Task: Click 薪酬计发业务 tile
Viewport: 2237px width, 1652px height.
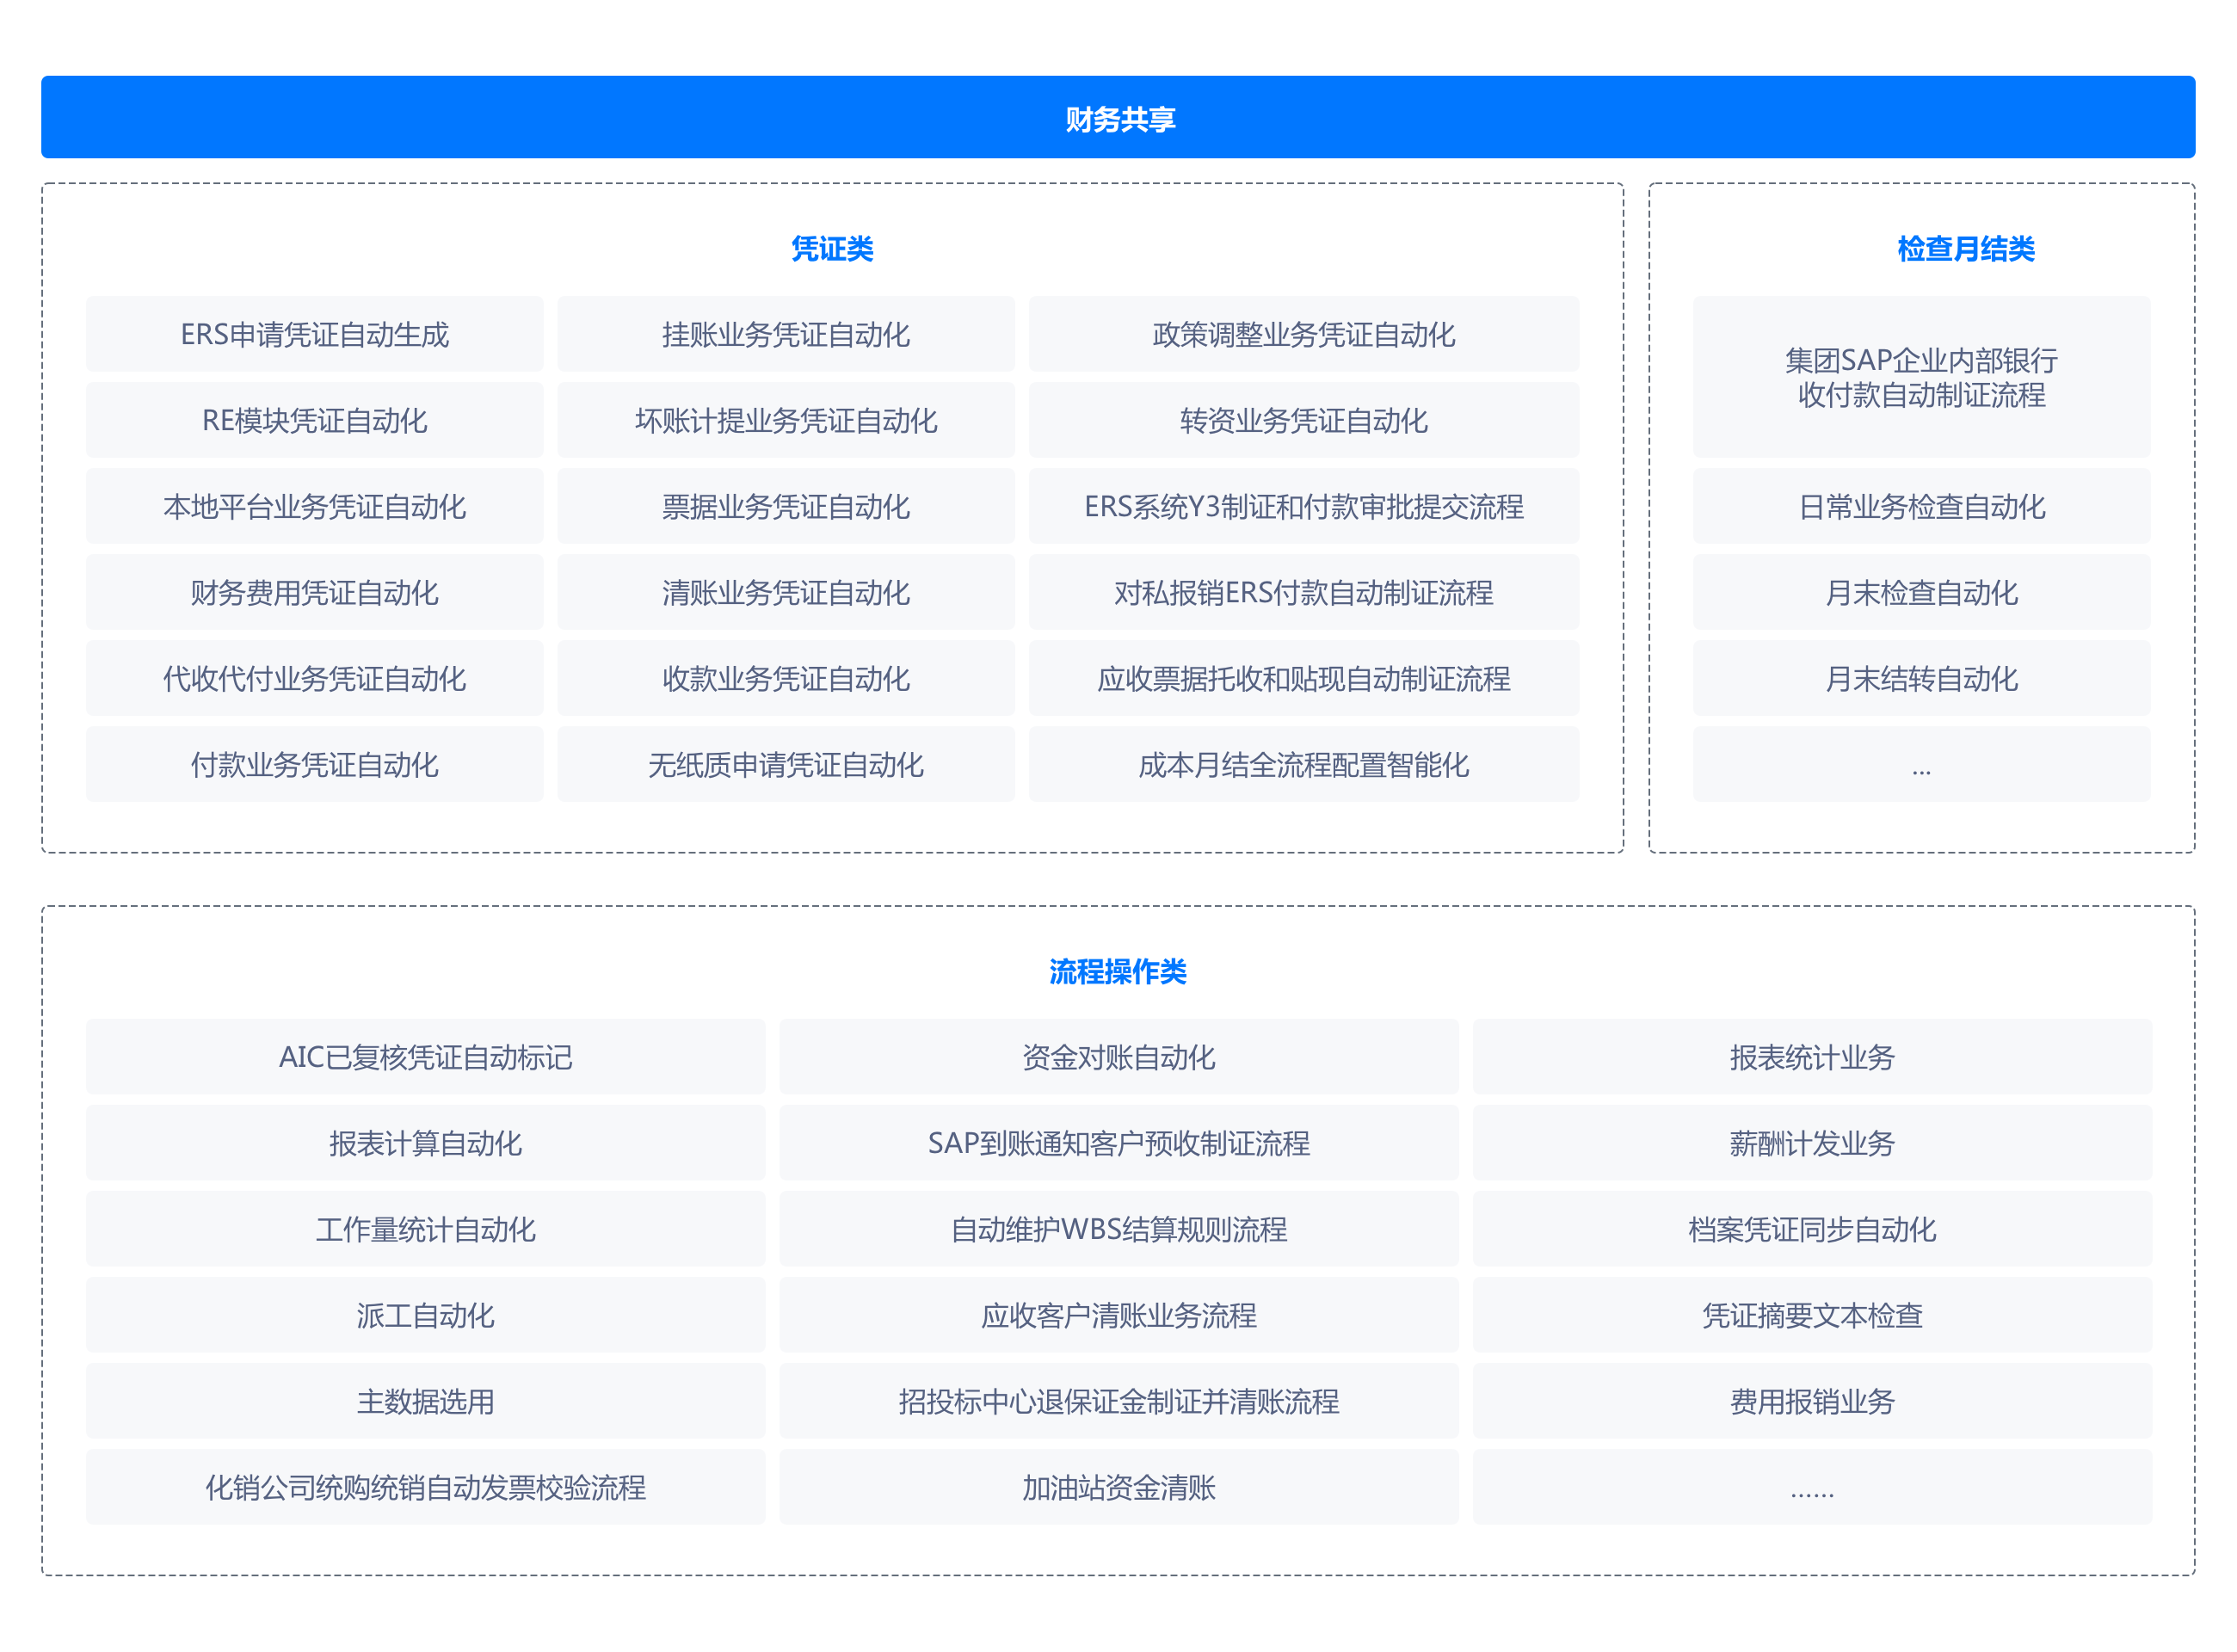Action: point(1812,1143)
